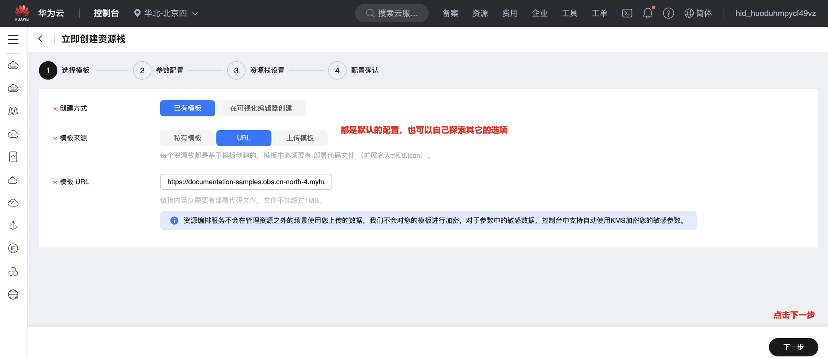Open the cloud upload sidebar icon
Screen dimensions: 828x358
(x=13, y=134)
